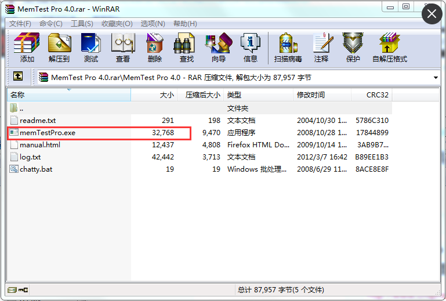Click the archive icon in address bar
Screen dimensions: 446x301
(43, 77)
